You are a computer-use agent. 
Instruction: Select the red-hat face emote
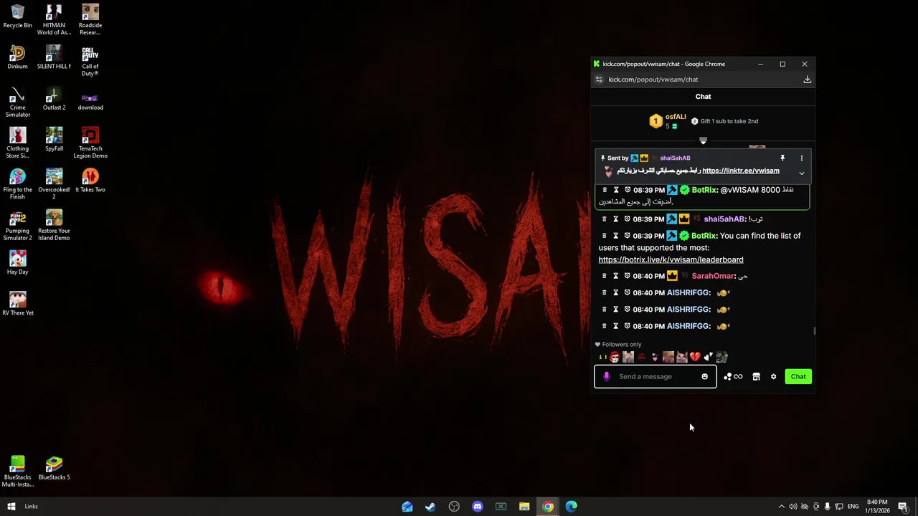point(614,357)
